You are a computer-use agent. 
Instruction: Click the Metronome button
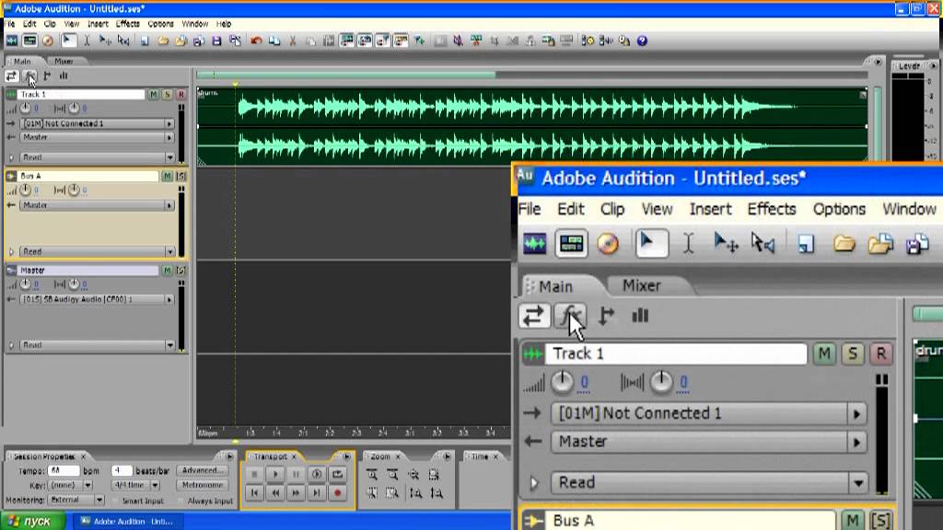(x=202, y=485)
